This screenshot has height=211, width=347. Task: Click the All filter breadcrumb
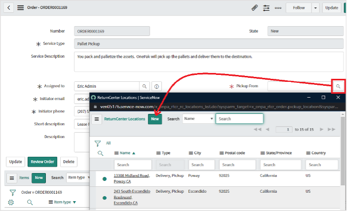[x=108, y=143]
